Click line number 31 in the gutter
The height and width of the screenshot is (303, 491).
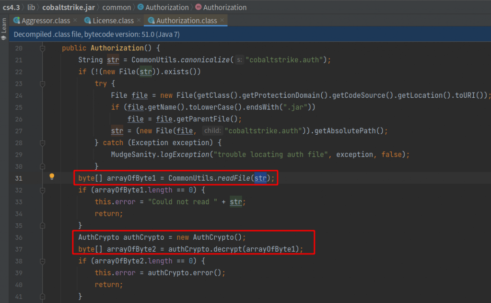pos(19,178)
